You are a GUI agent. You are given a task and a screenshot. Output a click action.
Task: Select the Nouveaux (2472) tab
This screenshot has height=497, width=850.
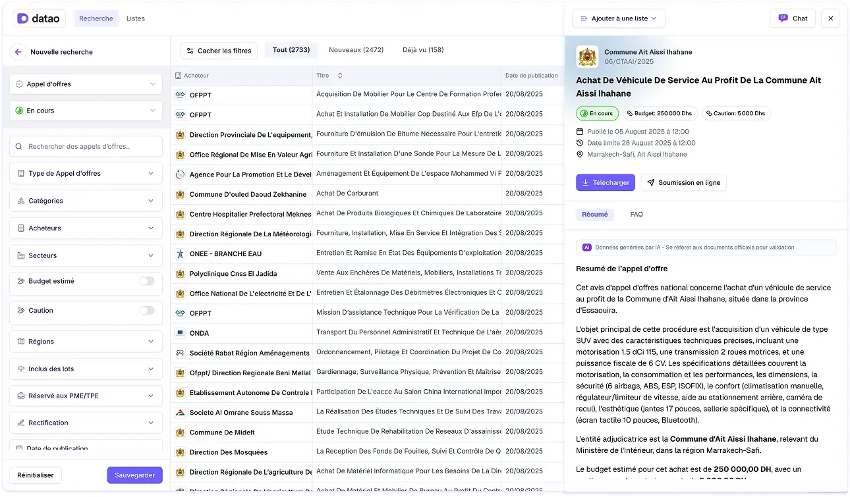[355, 49]
